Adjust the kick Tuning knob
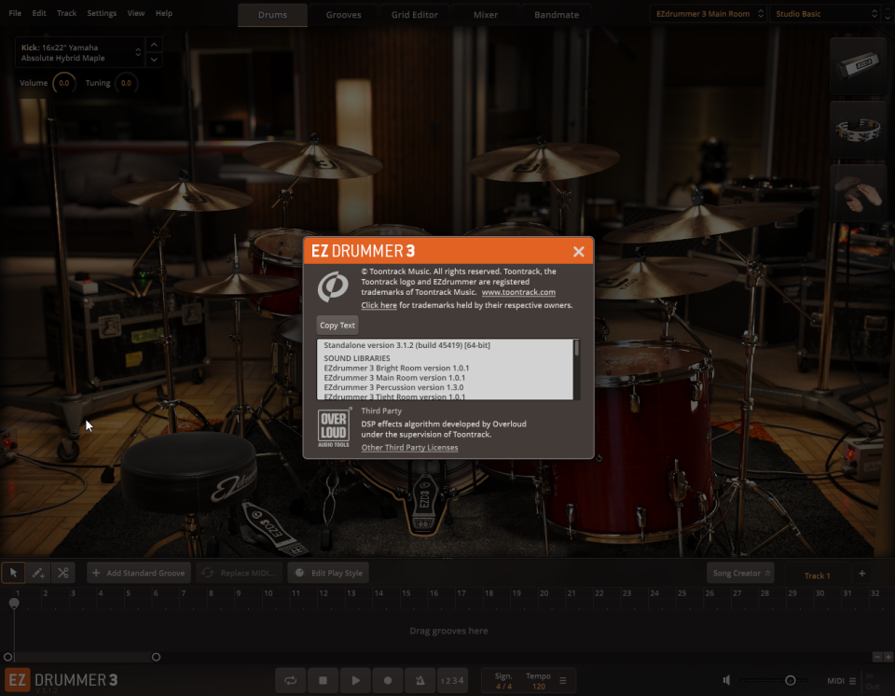This screenshot has height=696, width=895. [x=126, y=83]
